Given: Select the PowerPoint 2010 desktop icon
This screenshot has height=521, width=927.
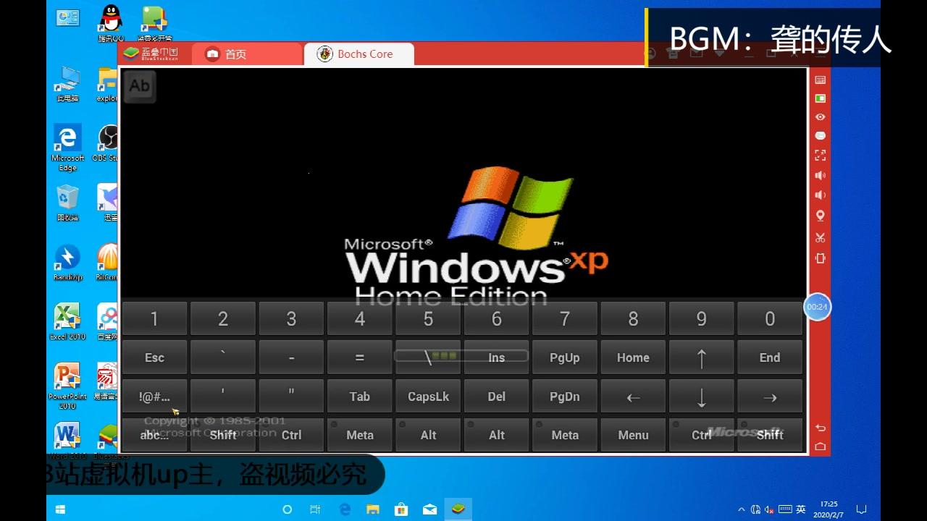Looking at the screenshot, I should point(67,386).
